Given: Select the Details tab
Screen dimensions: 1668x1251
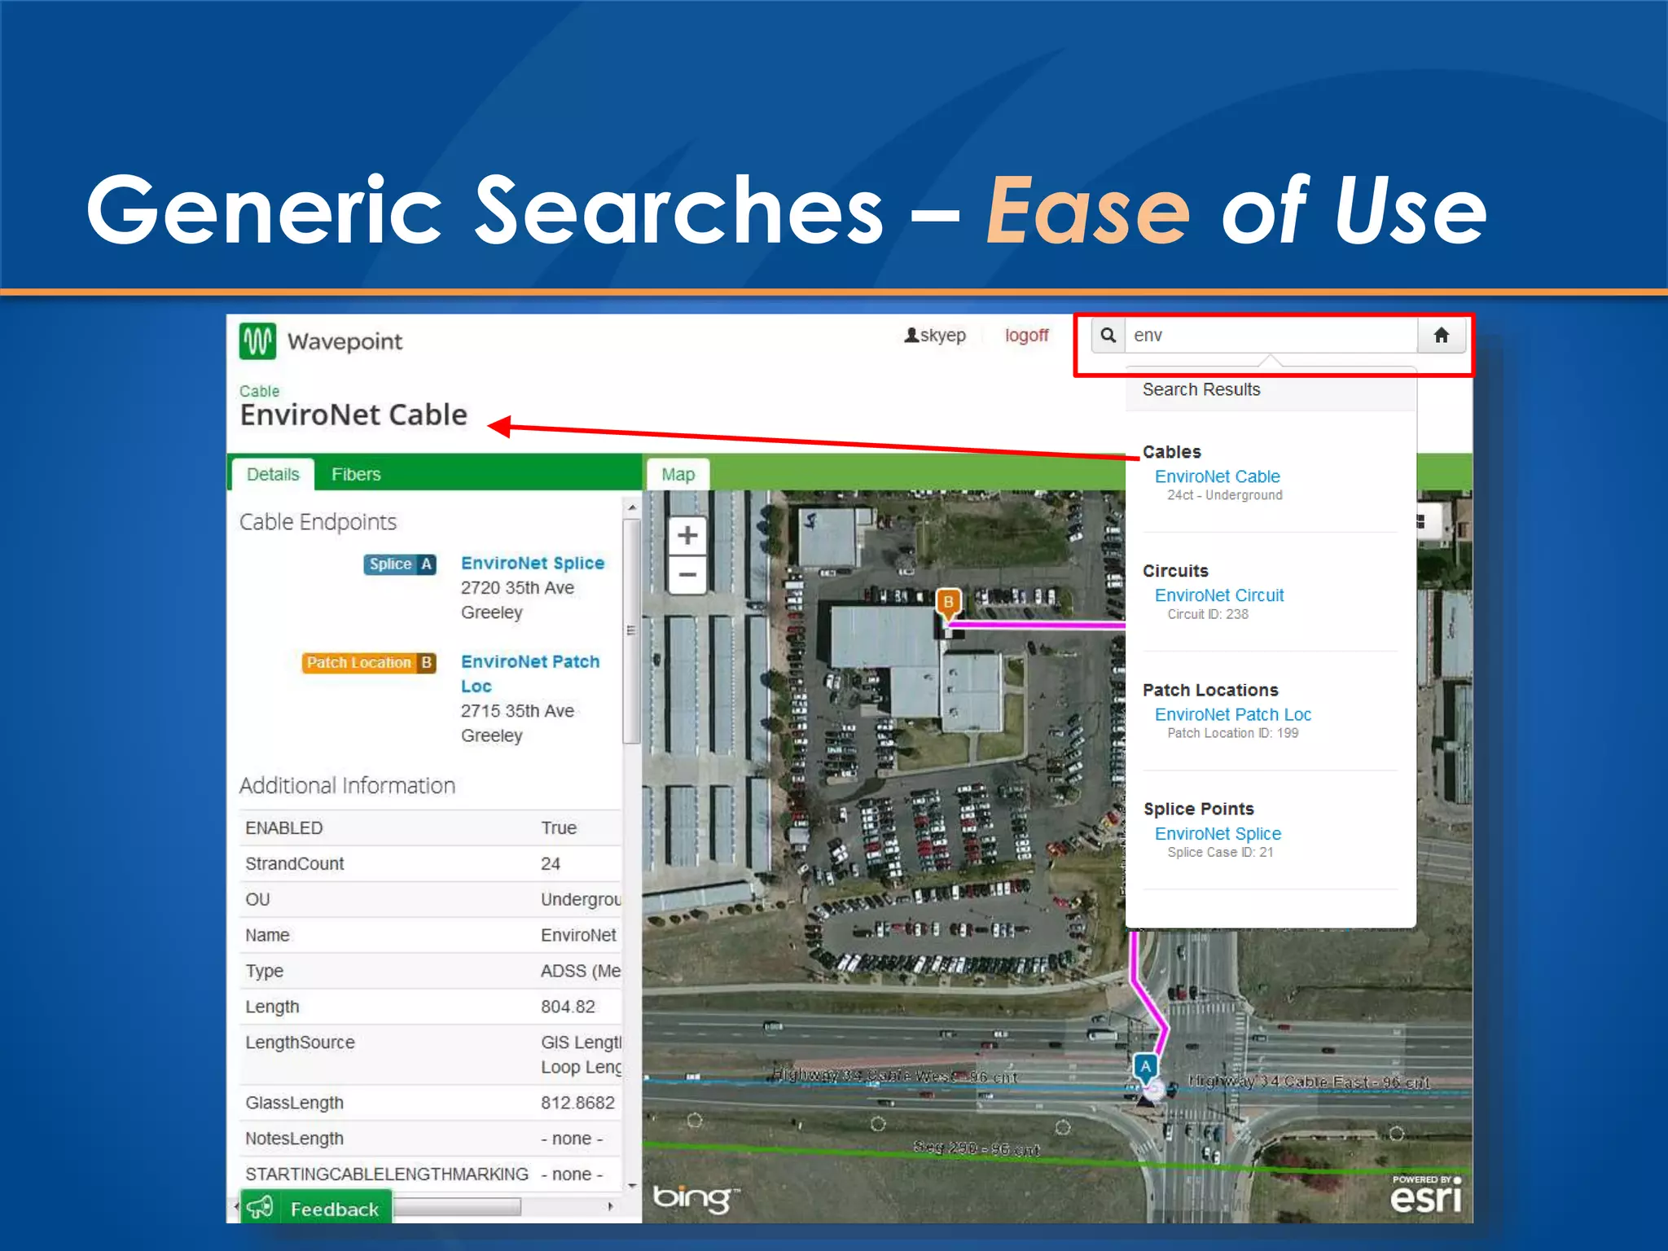Looking at the screenshot, I should (273, 475).
